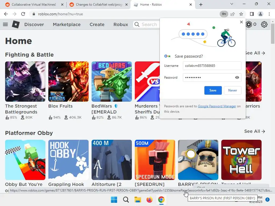This screenshot has width=275, height=206.
Task: Close the Save password popup
Action: point(241,22)
